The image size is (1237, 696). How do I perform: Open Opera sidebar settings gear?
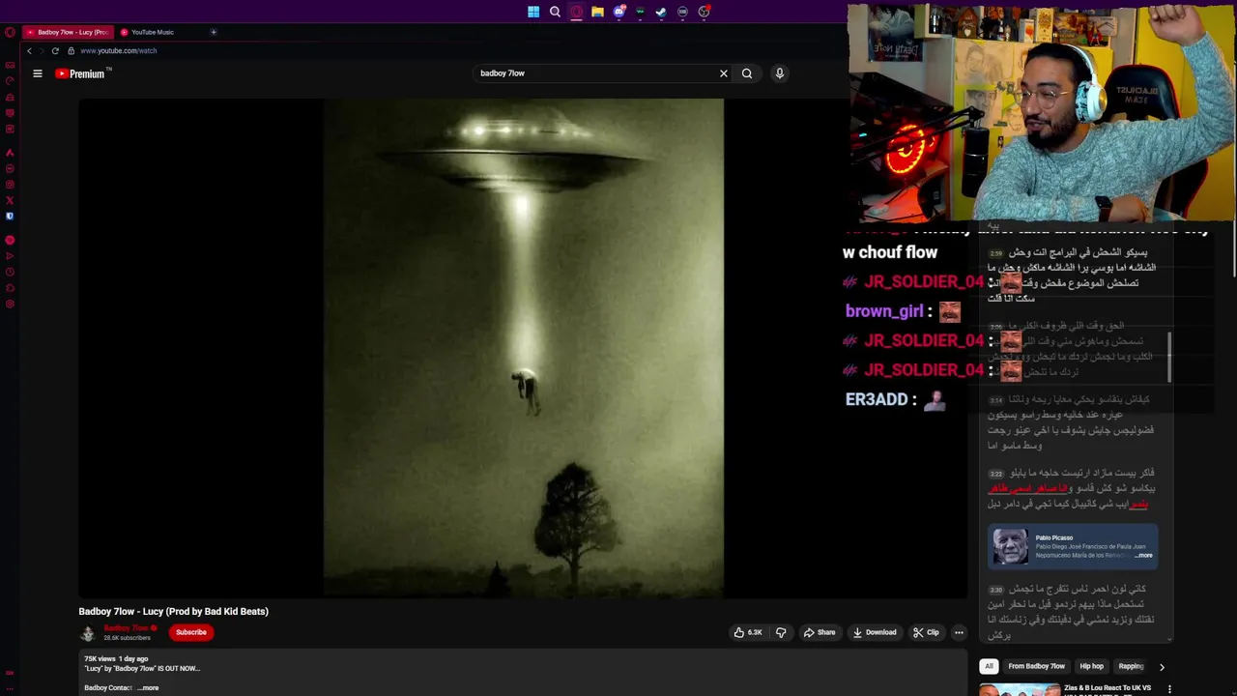click(10, 304)
